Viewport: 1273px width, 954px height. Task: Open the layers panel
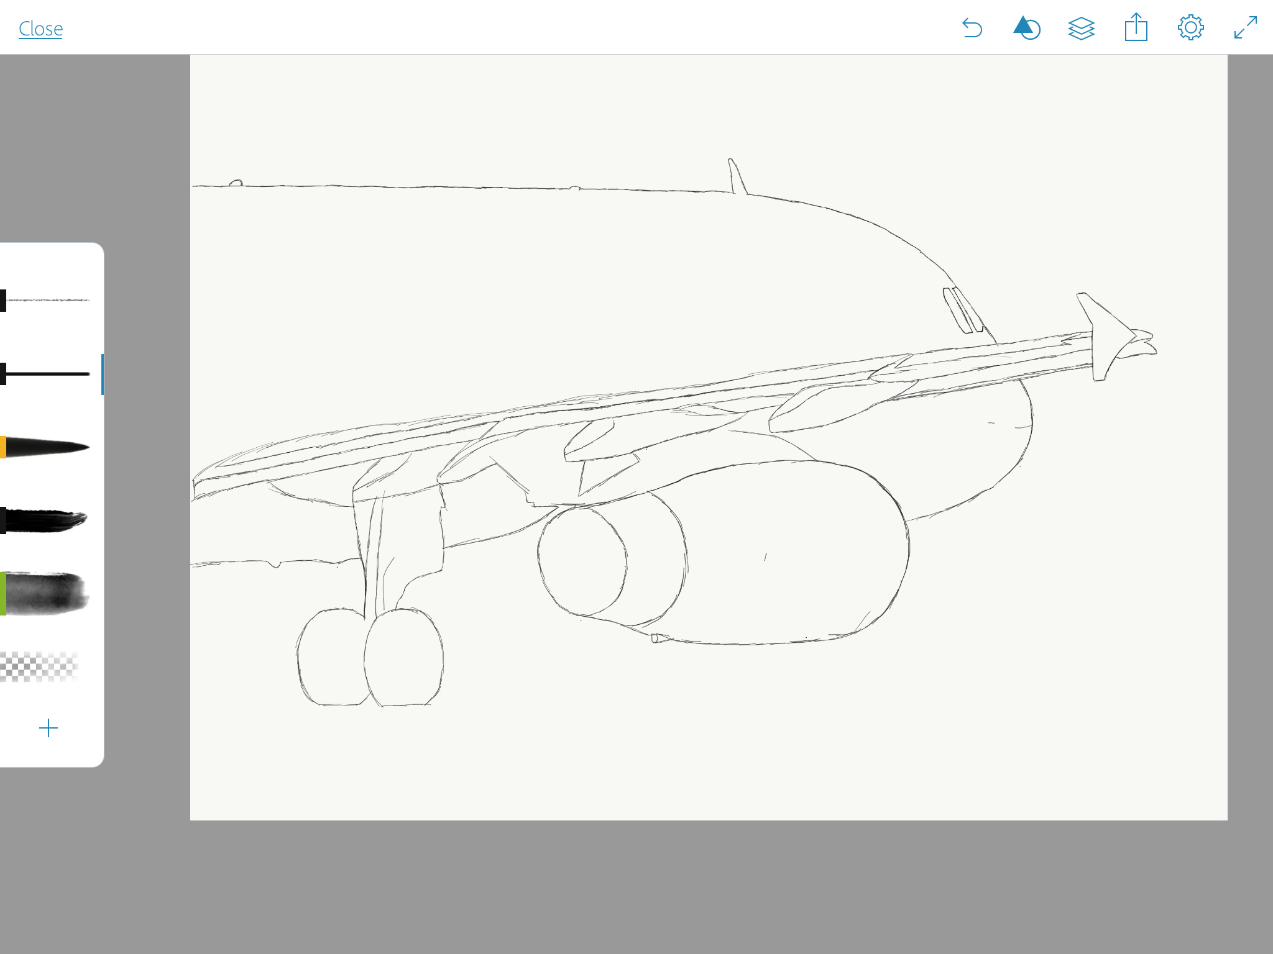click(x=1081, y=29)
